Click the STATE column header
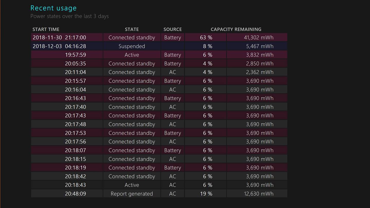The image size is (370, 208). [x=132, y=29]
